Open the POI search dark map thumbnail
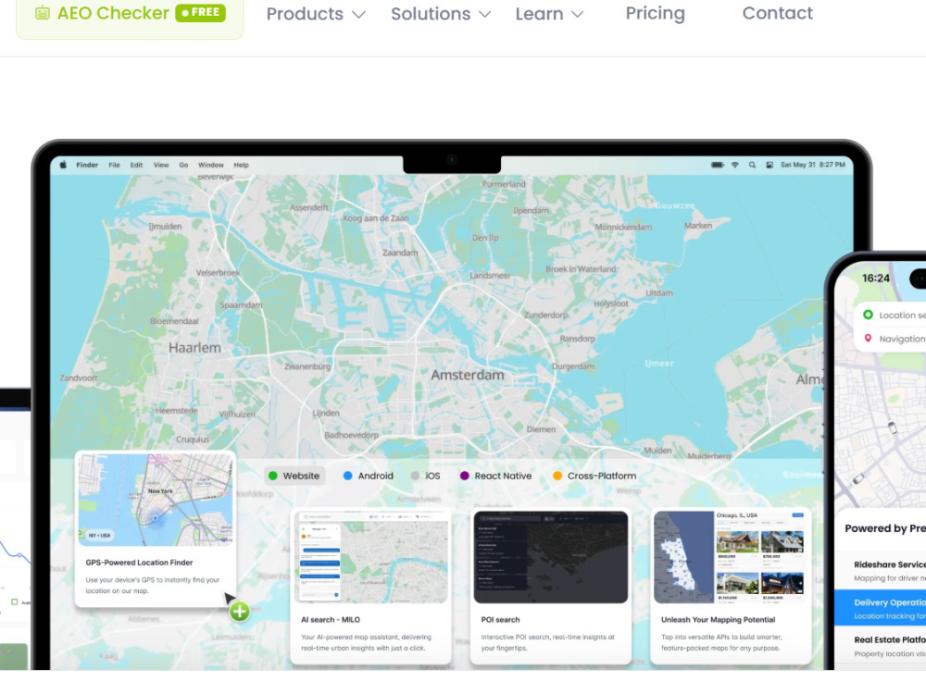 551,557
